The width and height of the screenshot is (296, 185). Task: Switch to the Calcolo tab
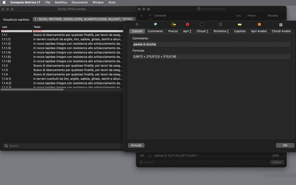(137, 31)
